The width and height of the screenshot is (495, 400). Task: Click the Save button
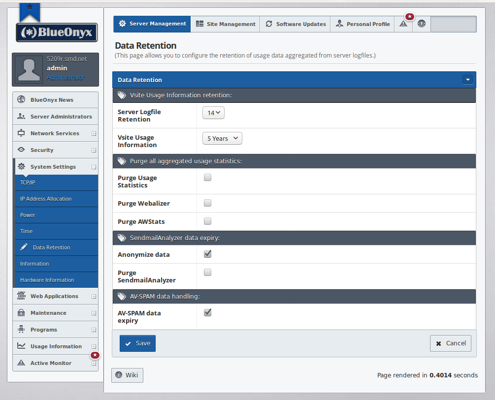click(x=137, y=343)
